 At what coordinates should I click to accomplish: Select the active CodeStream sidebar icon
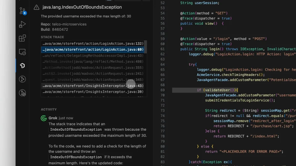[22, 65]
